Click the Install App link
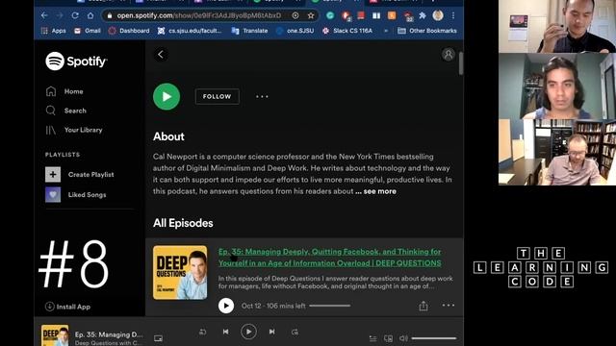The image size is (616, 346). point(67,307)
